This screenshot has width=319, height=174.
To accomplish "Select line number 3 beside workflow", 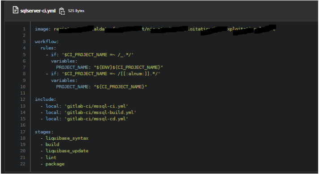I will (24, 42).
